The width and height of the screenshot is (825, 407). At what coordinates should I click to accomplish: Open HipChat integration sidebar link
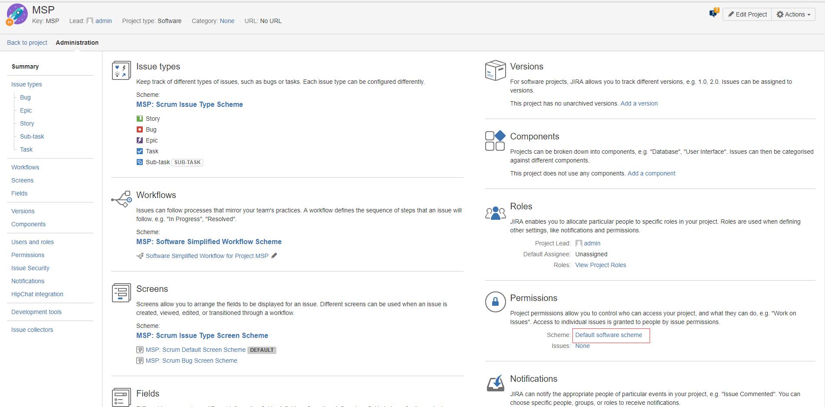pos(37,294)
